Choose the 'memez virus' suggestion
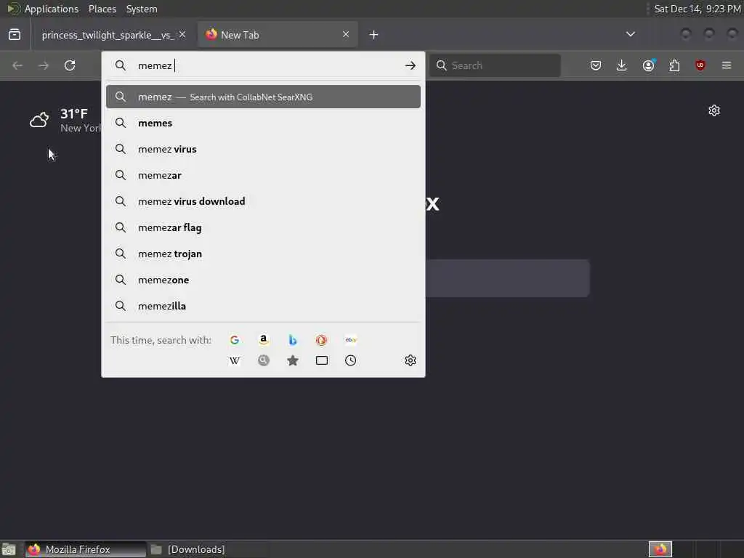Image resolution: width=744 pixels, height=558 pixels. tap(263, 149)
